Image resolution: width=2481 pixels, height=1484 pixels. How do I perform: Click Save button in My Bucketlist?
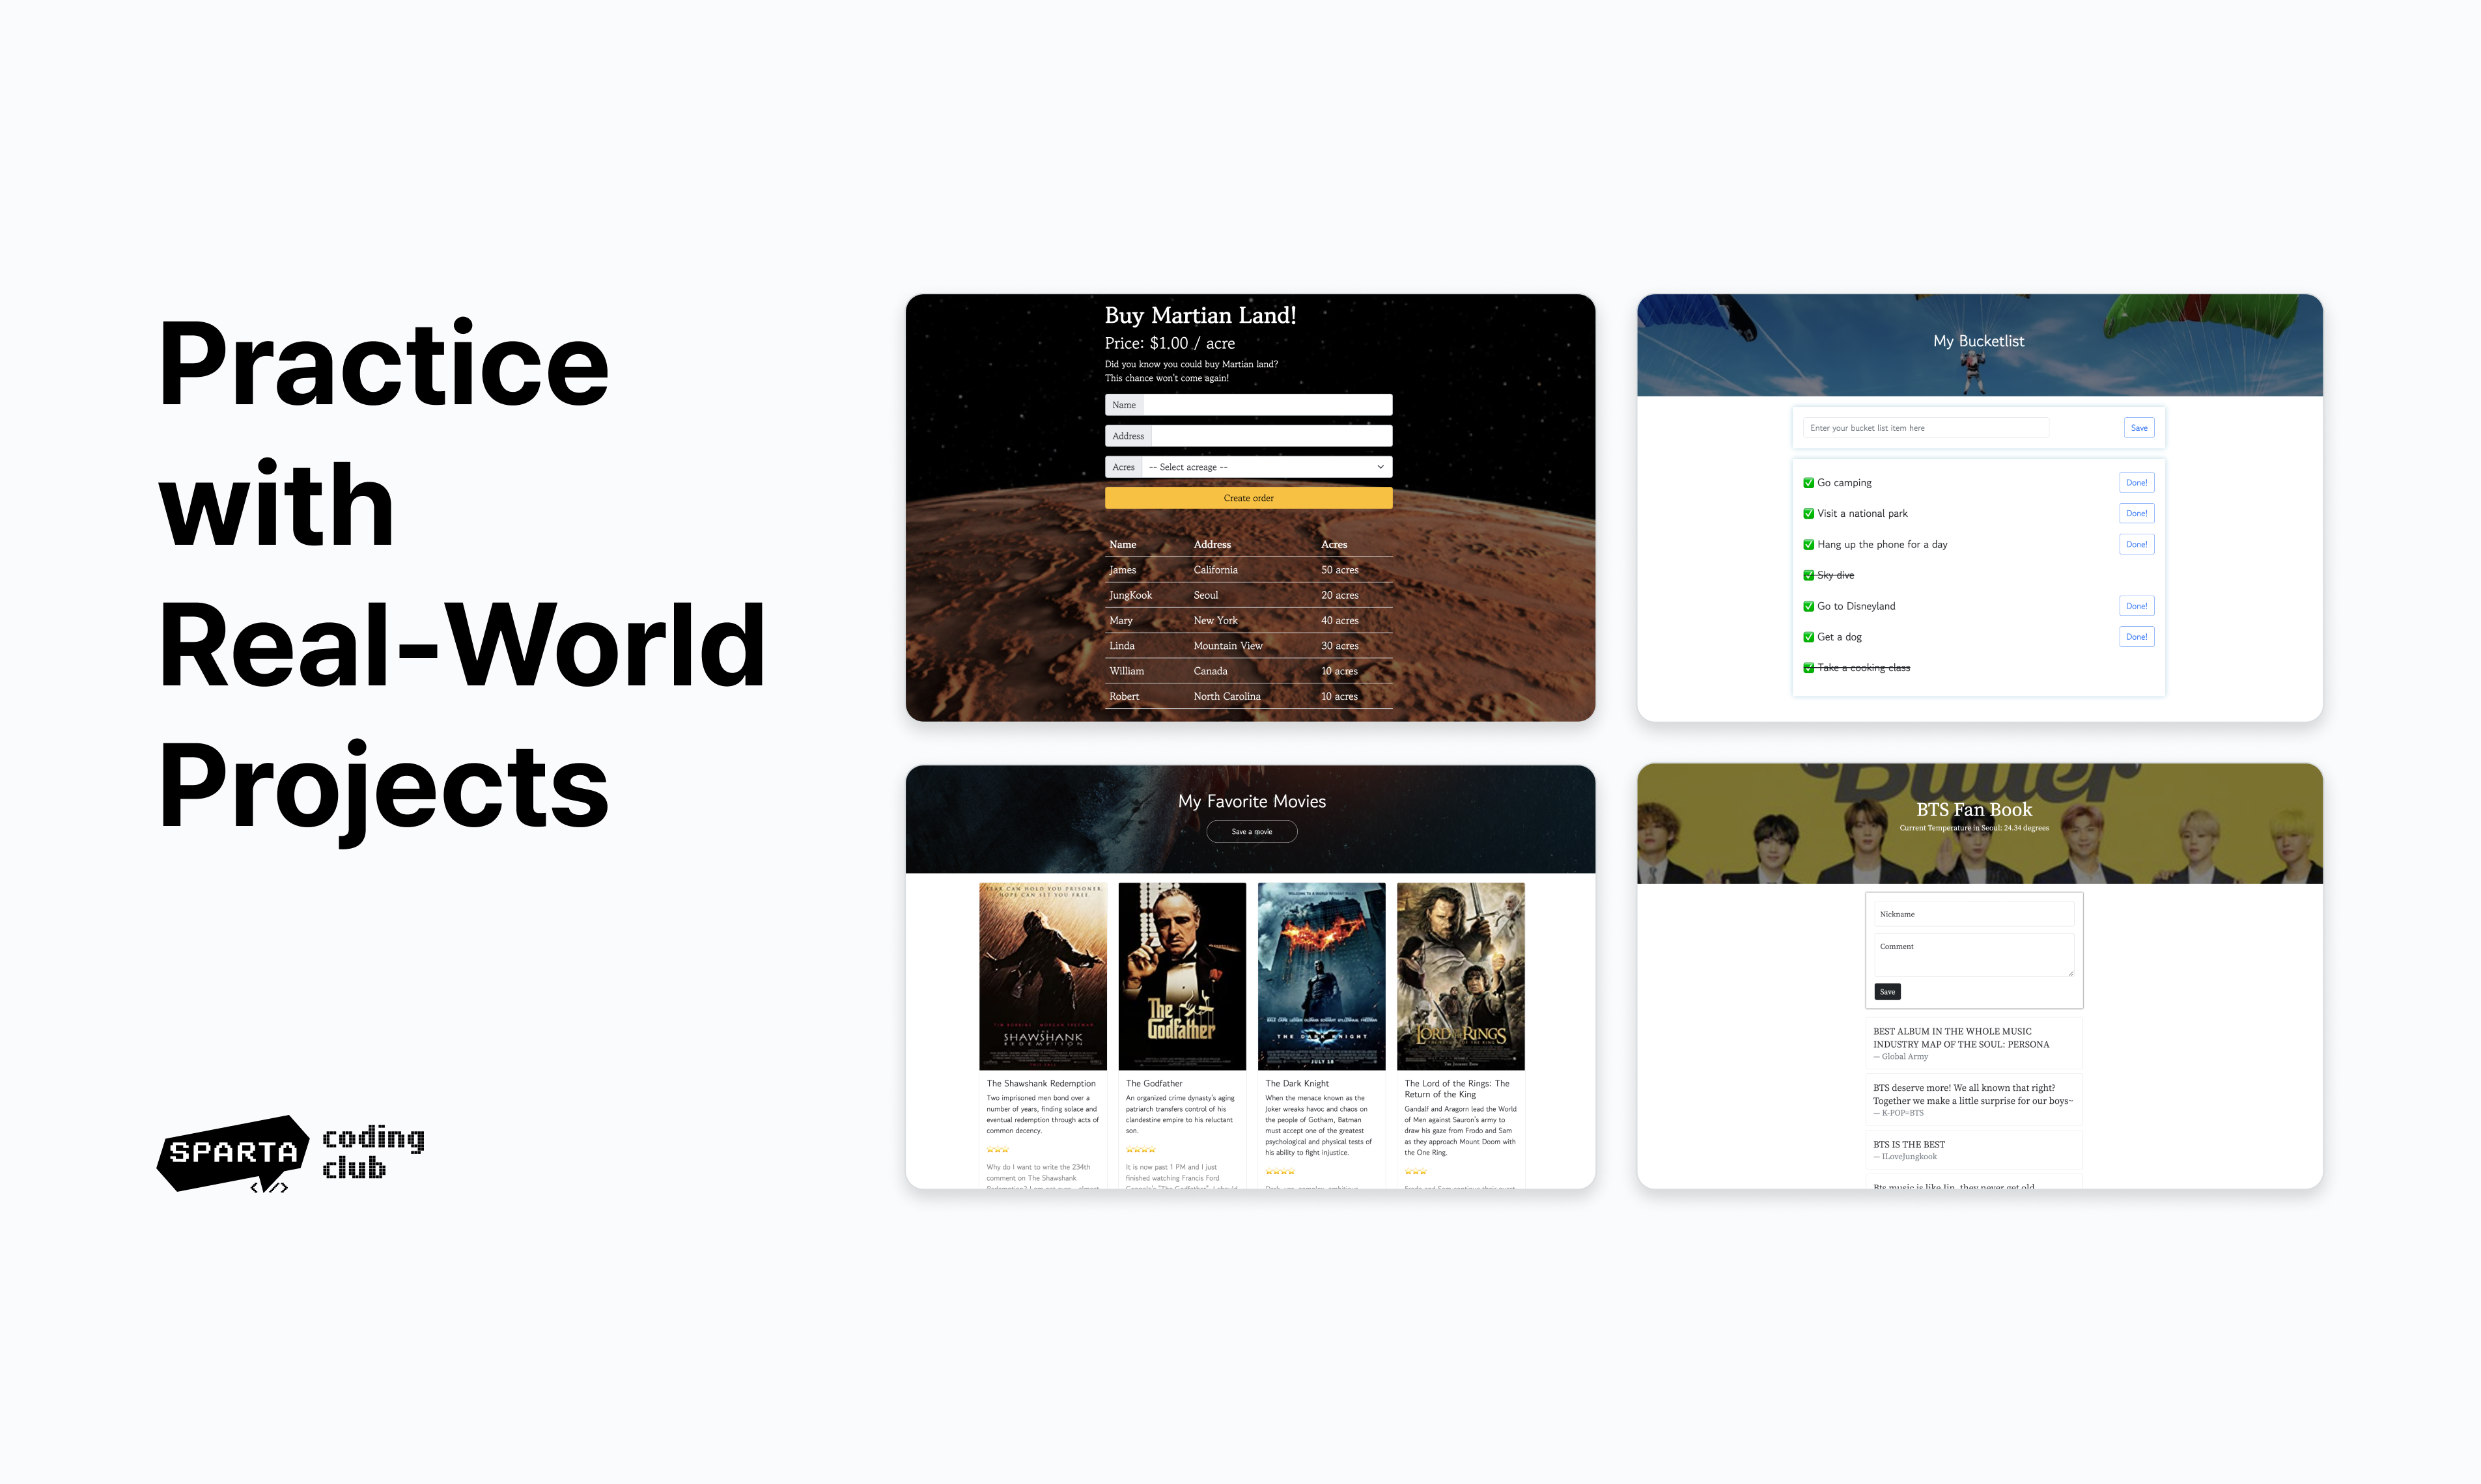(x=2139, y=428)
